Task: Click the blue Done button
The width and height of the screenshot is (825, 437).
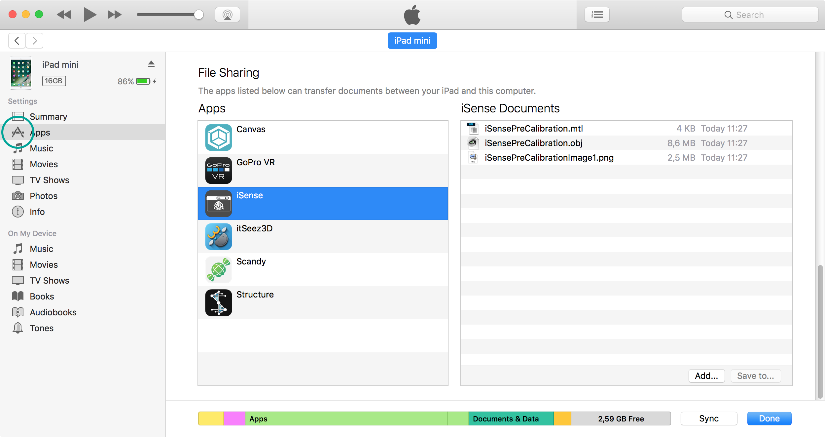Action: pyautogui.click(x=769, y=418)
